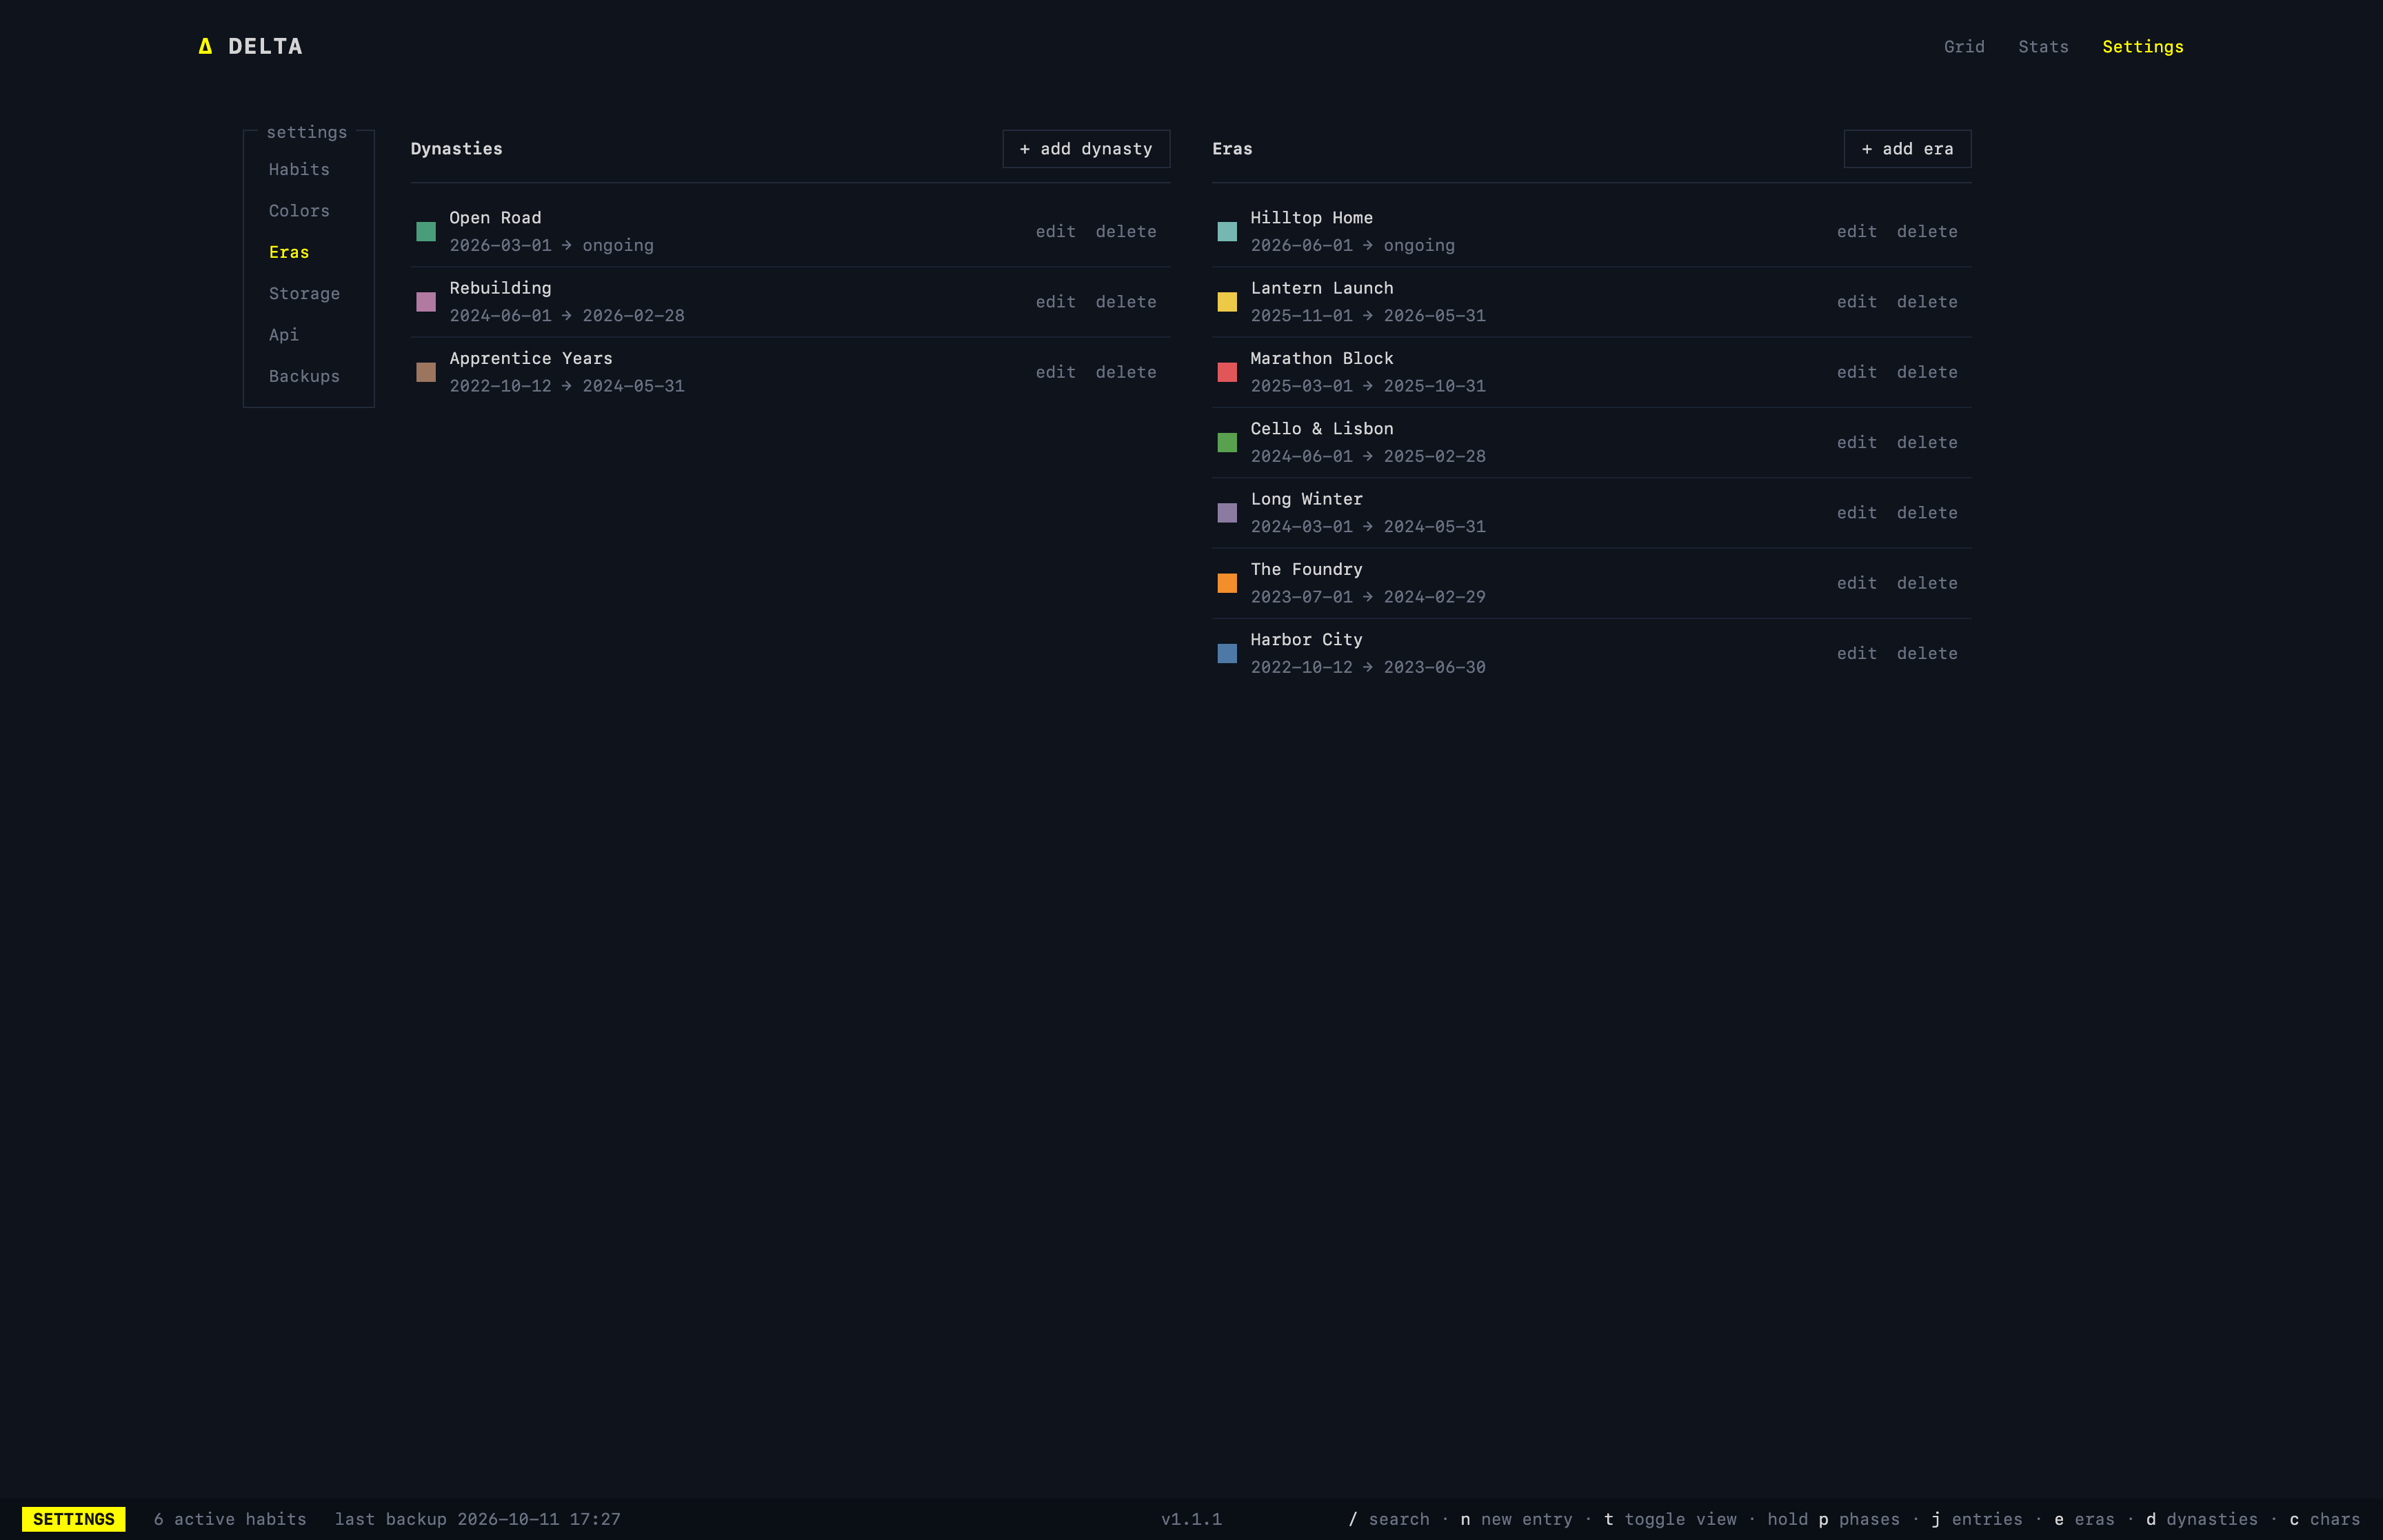
Task: Click Long Winter purple color swatch
Action: tap(1227, 513)
